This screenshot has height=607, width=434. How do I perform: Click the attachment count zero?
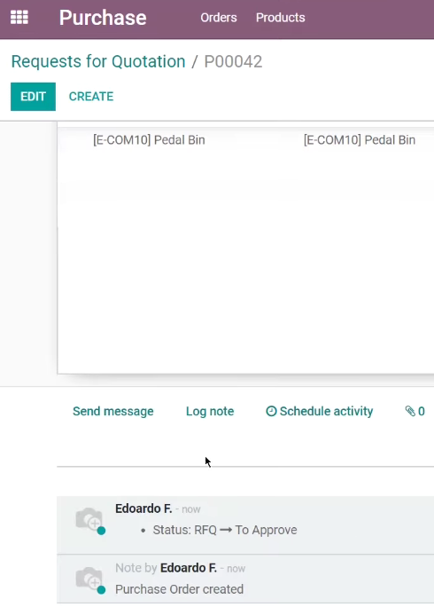click(x=422, y=411)
